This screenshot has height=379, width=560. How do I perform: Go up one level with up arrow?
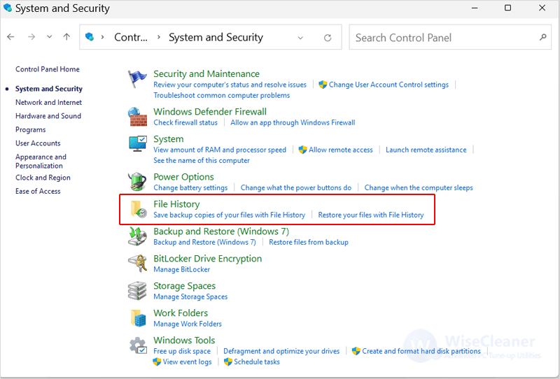(x=66, y=36)
